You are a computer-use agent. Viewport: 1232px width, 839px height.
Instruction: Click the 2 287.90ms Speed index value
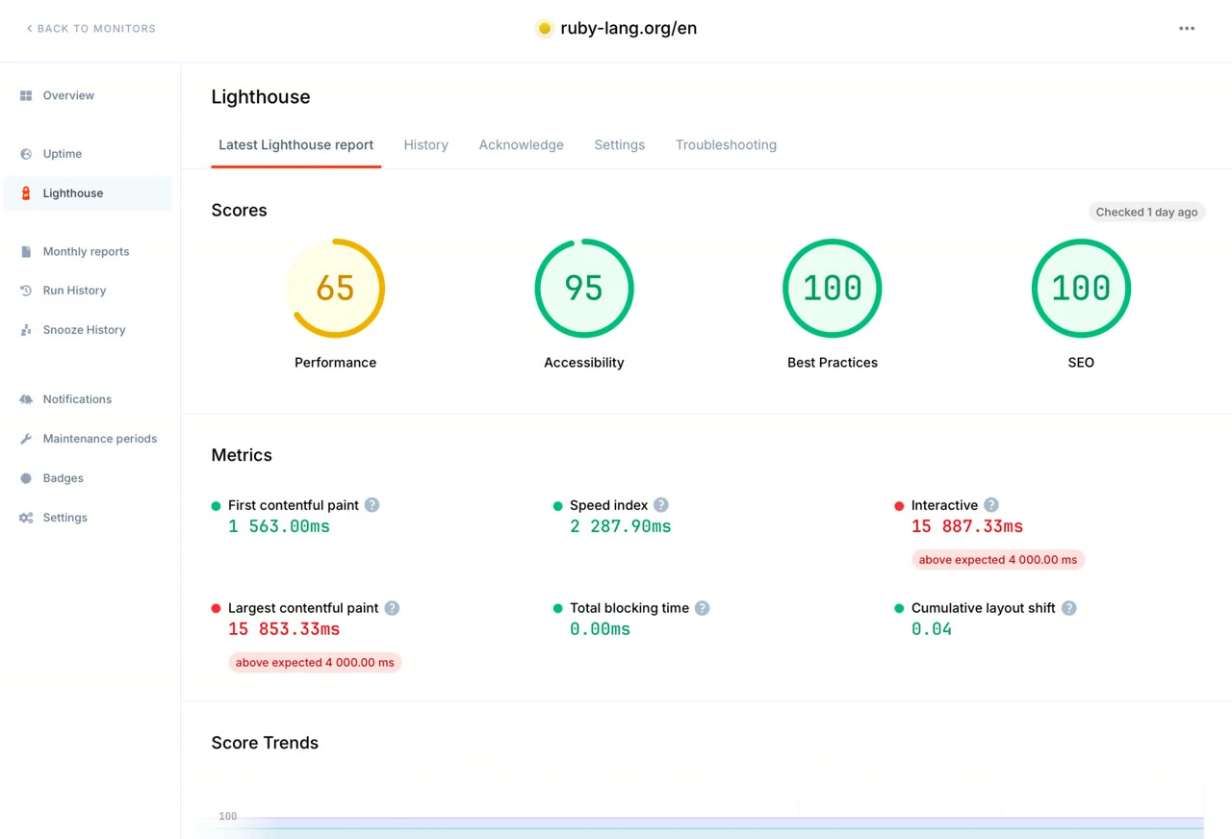(621, 527)
